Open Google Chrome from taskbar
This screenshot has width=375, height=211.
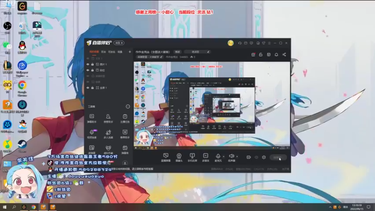click(33, 207)
